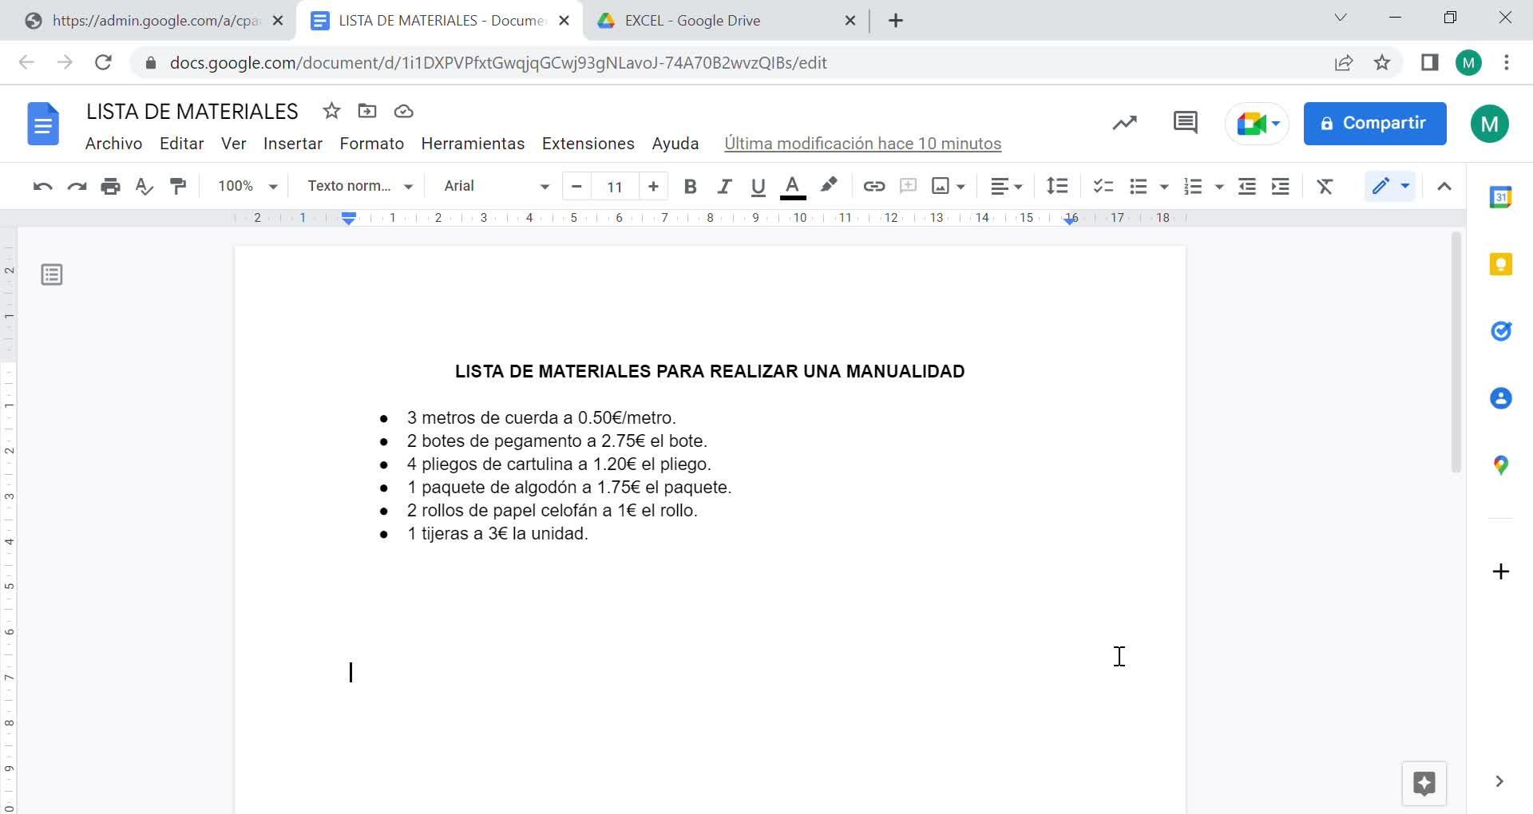Toggle italic formatting
This screenshot has width=1533, height=814.
(x=724, y=186)
